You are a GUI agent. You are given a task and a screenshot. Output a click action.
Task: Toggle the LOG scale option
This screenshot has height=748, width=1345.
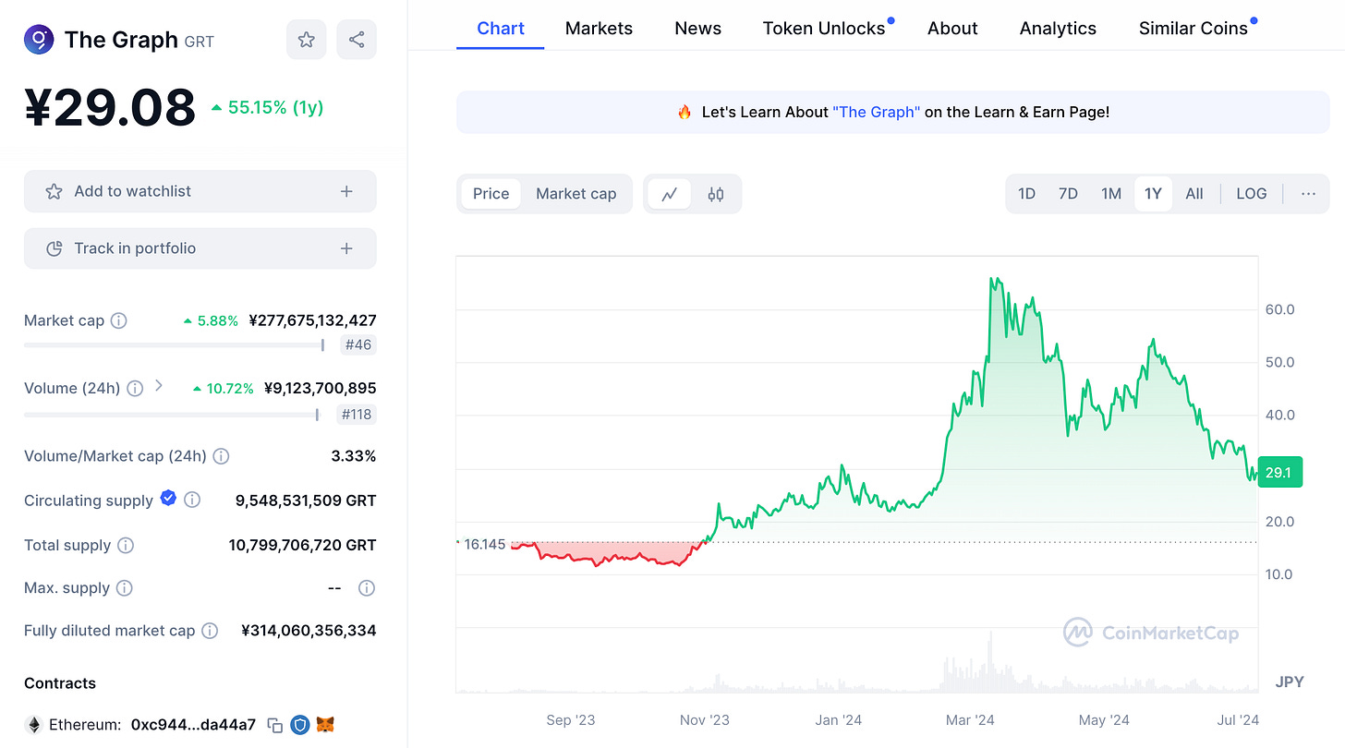pyautogui.click(x=1251, y=194)
